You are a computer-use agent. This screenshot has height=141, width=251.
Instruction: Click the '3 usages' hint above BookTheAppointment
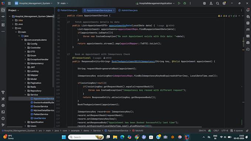coord(97,58)
